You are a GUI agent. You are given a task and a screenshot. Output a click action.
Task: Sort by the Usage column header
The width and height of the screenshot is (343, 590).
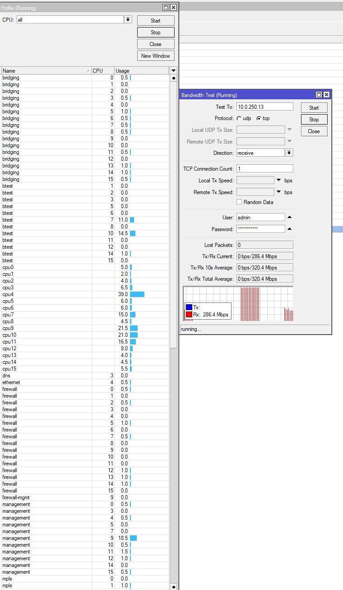tap(141, 71)
